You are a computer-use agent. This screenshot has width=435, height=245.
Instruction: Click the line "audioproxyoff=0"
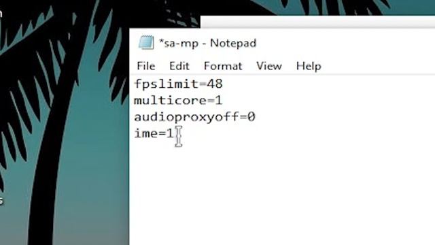[x=194, y=117]
